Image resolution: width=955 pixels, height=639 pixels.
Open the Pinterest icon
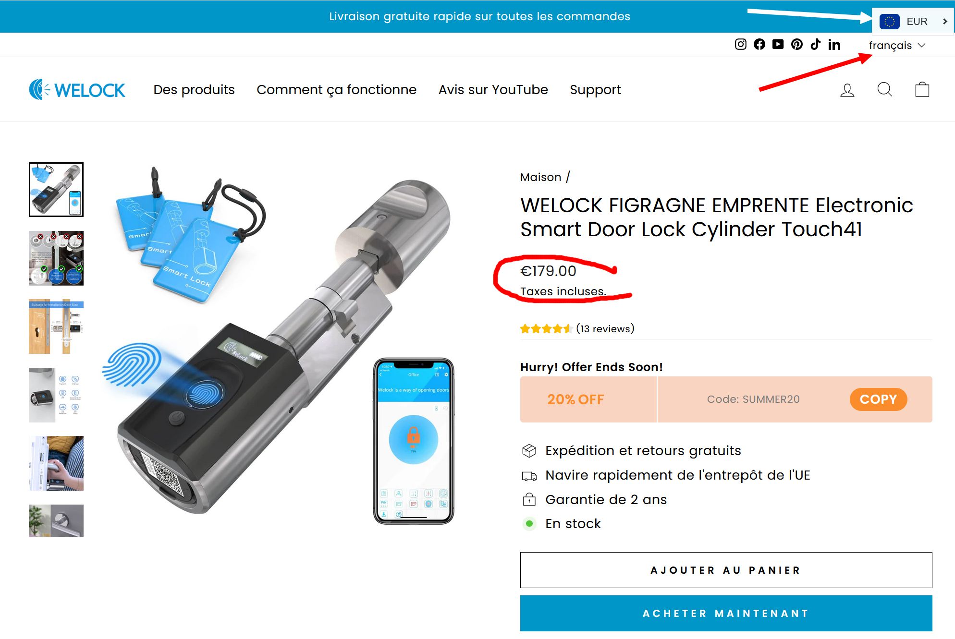(797, 45)
